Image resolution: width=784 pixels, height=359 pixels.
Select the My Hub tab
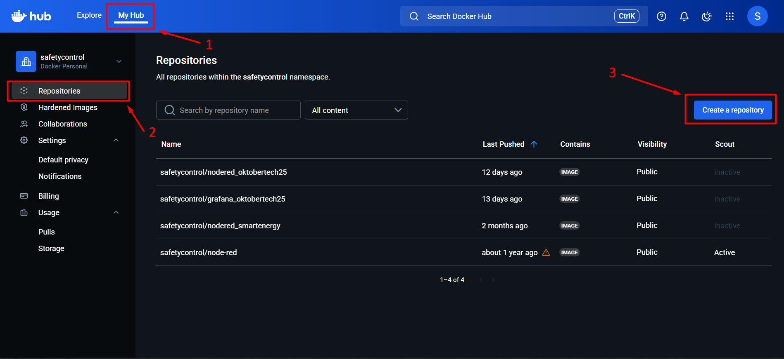(x=131, y=15)
